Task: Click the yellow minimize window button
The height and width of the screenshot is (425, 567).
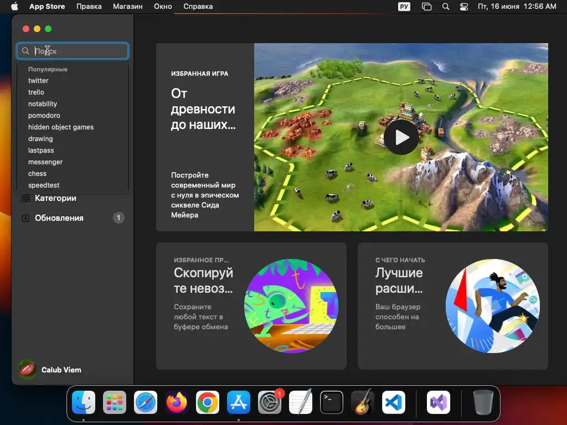Action: click(37, 29)
